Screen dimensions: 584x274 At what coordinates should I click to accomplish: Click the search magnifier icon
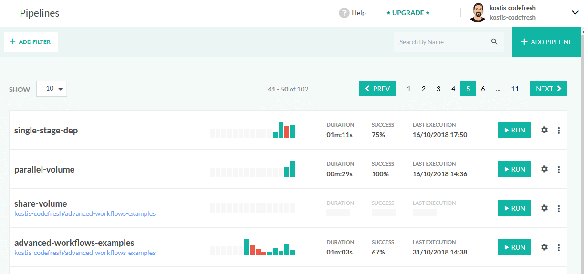pyautogui.click(x=494, y=42)
